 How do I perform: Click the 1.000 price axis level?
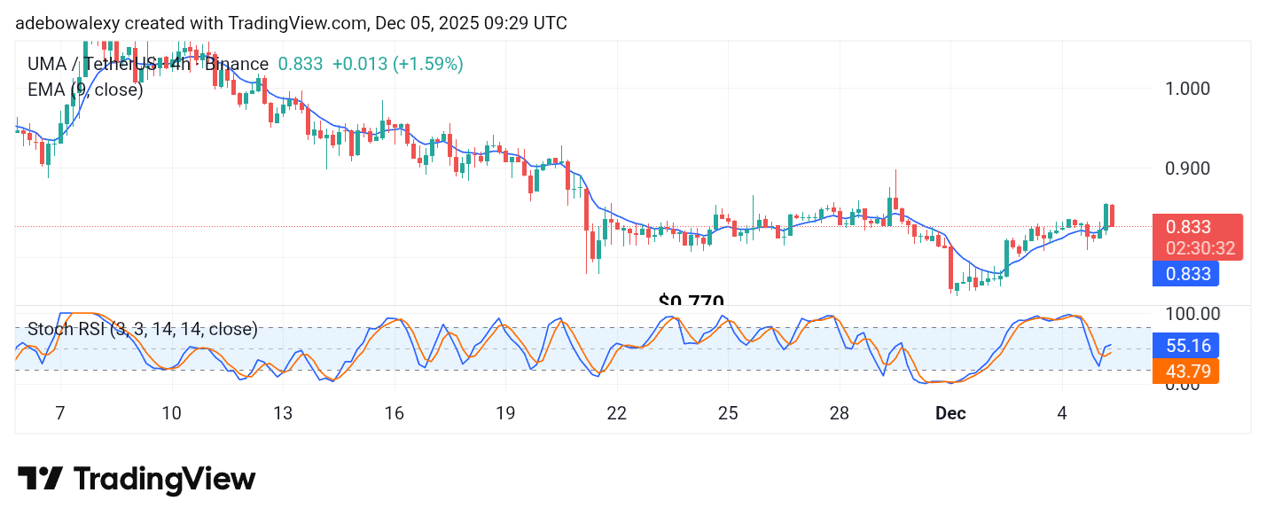pyautogui.click(x=1188, y=88)
